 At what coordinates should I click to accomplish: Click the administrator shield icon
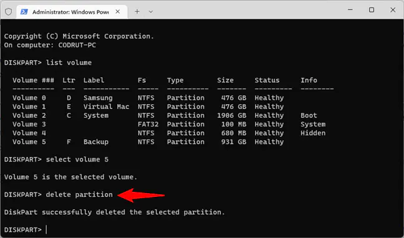point(9,12)
